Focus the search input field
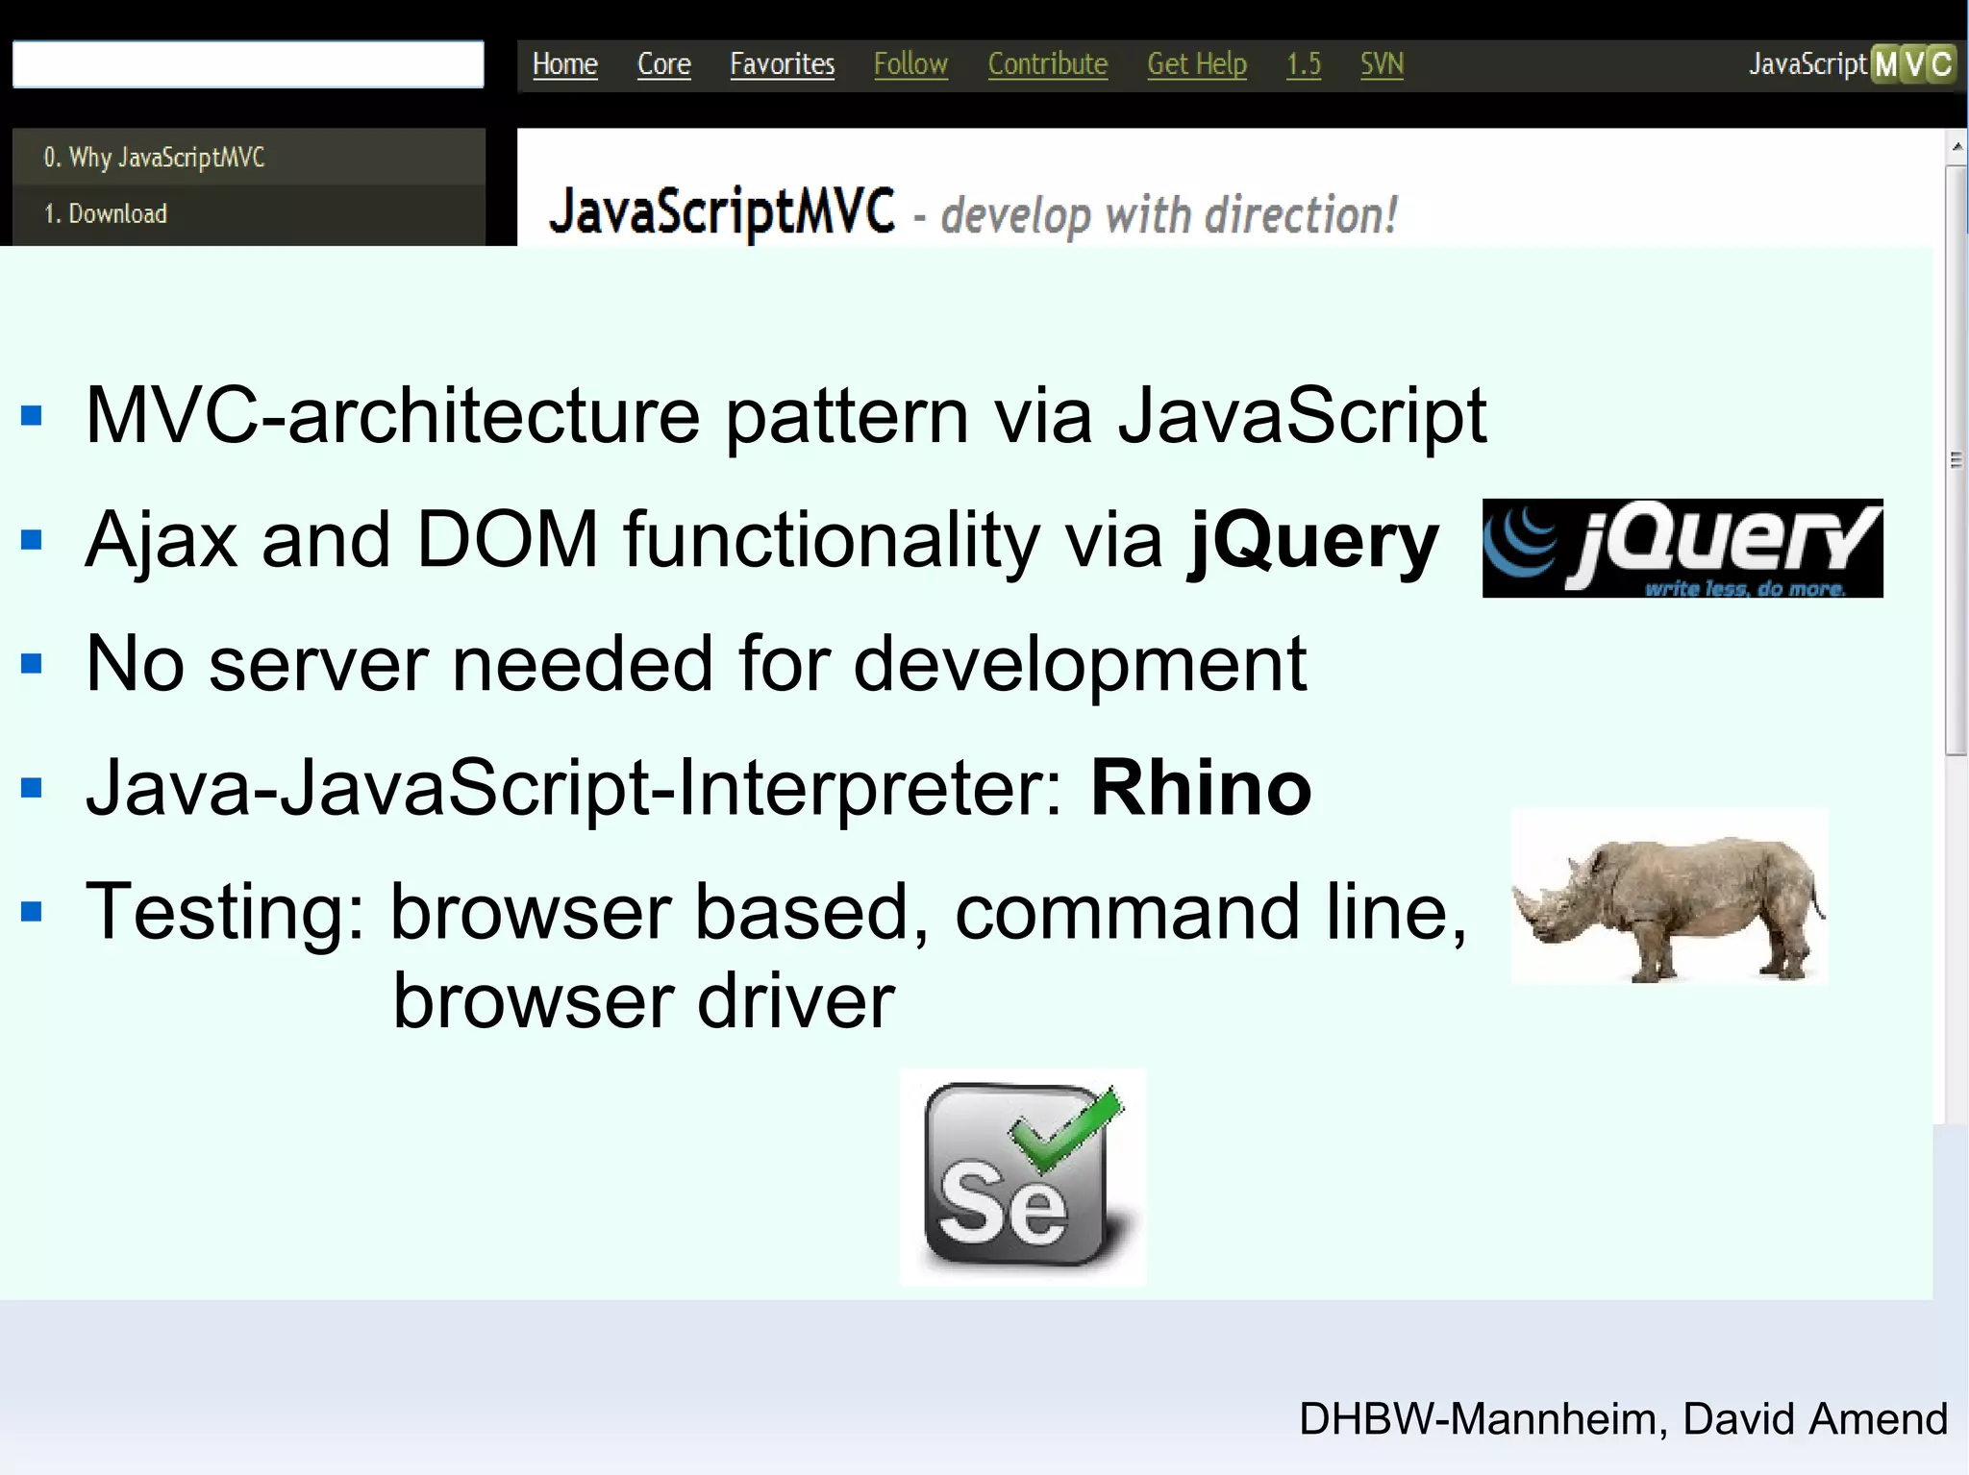The width and height of the screenshot is (1969, 1475). (x=248, y=64)
